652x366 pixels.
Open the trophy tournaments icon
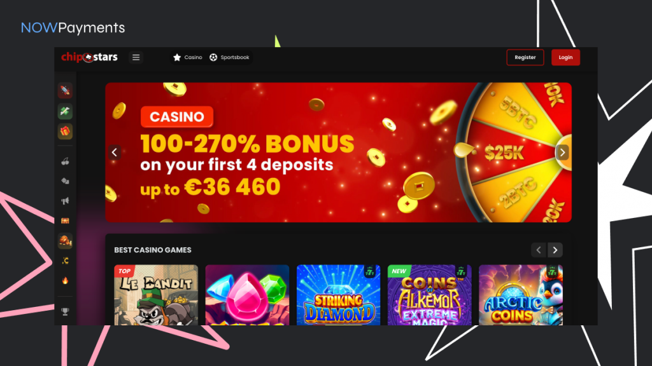pyautogui.click(x=66, y=311)
